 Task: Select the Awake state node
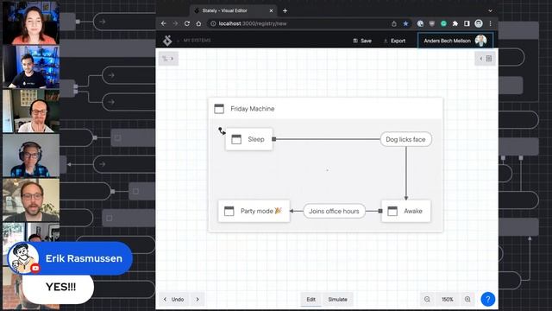[x=406, y=211]
